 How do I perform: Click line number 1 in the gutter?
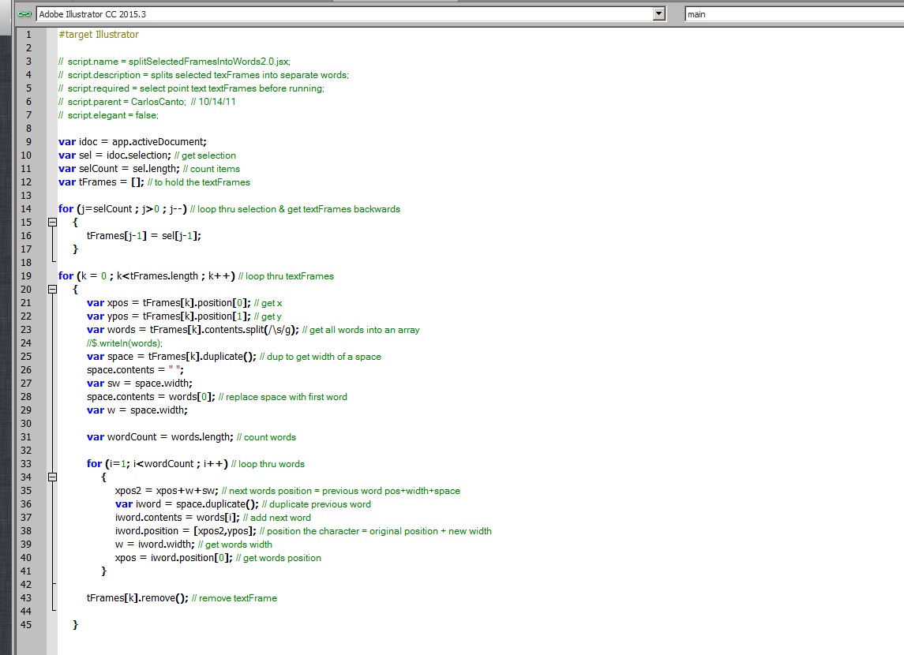pos(29,35)
